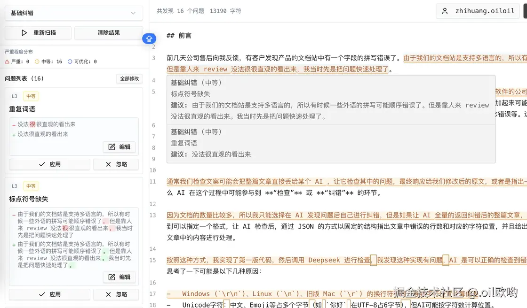The image size is (527, 308).
Task: Ignore the 重复词语 issue
Action: click(116, 164)
